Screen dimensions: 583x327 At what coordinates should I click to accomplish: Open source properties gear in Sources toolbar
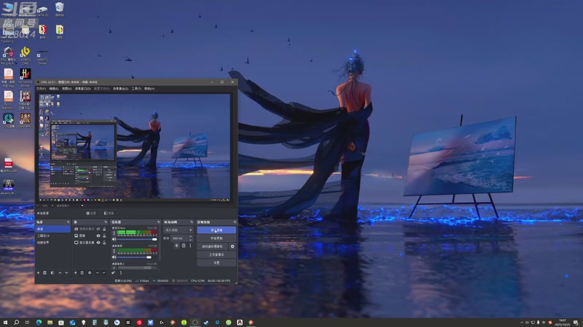tap(90, 273)
